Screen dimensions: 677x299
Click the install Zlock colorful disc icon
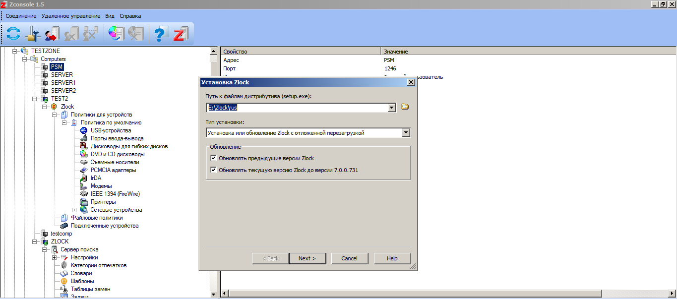[116, 34]
